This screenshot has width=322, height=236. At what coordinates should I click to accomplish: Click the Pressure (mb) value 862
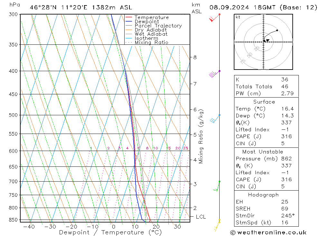click(x=286, y=158)
